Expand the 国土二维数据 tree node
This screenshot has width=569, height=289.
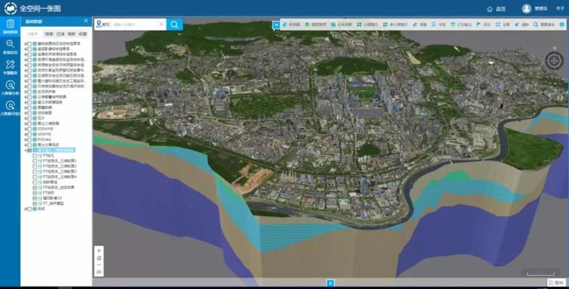[x=26, y=123]
